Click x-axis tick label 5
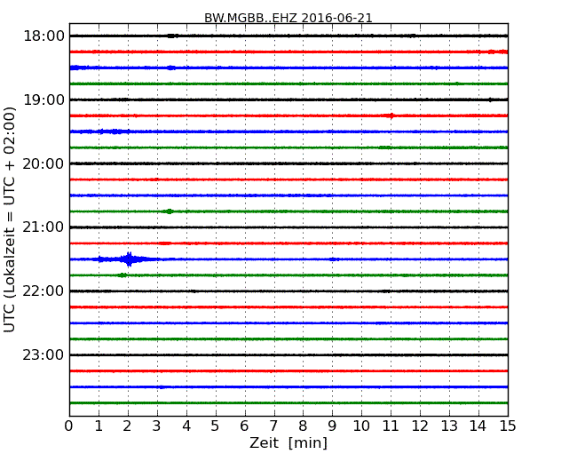577x462 pixels. pos(216,426)
